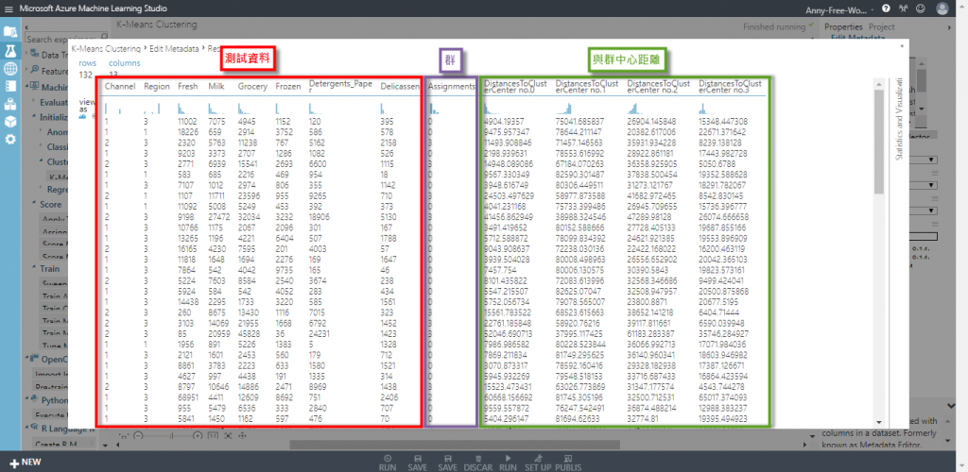
Task: Open Web Services globe icon
Action: (9, 68)
